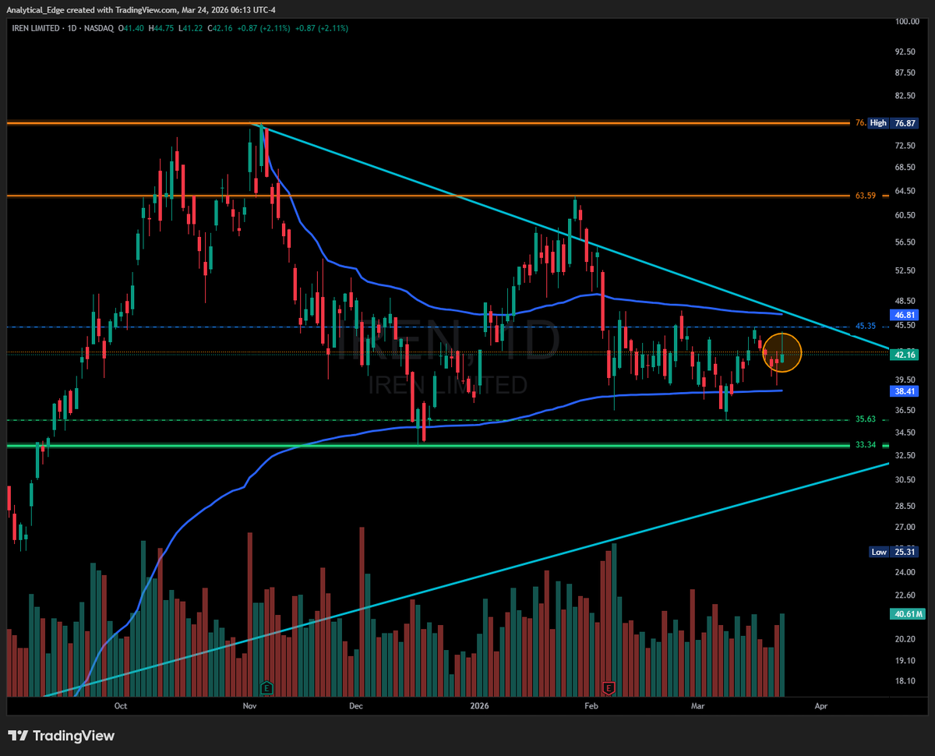Click the February earnings E marker
Viewport: 935px width, 756px height.
point(607,687)
